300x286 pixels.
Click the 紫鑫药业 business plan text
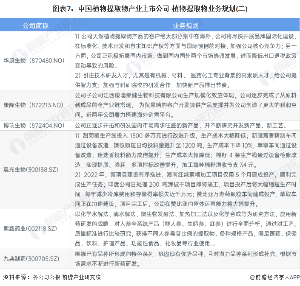click(x=186, y=229)
